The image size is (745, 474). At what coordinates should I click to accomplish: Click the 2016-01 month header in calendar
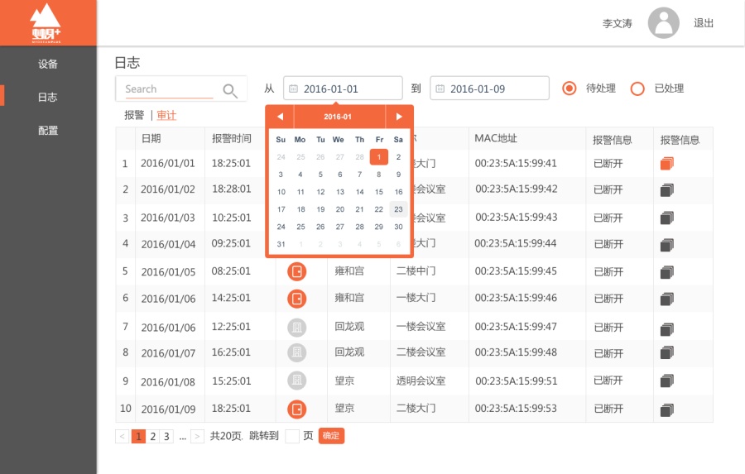(338, 117)
